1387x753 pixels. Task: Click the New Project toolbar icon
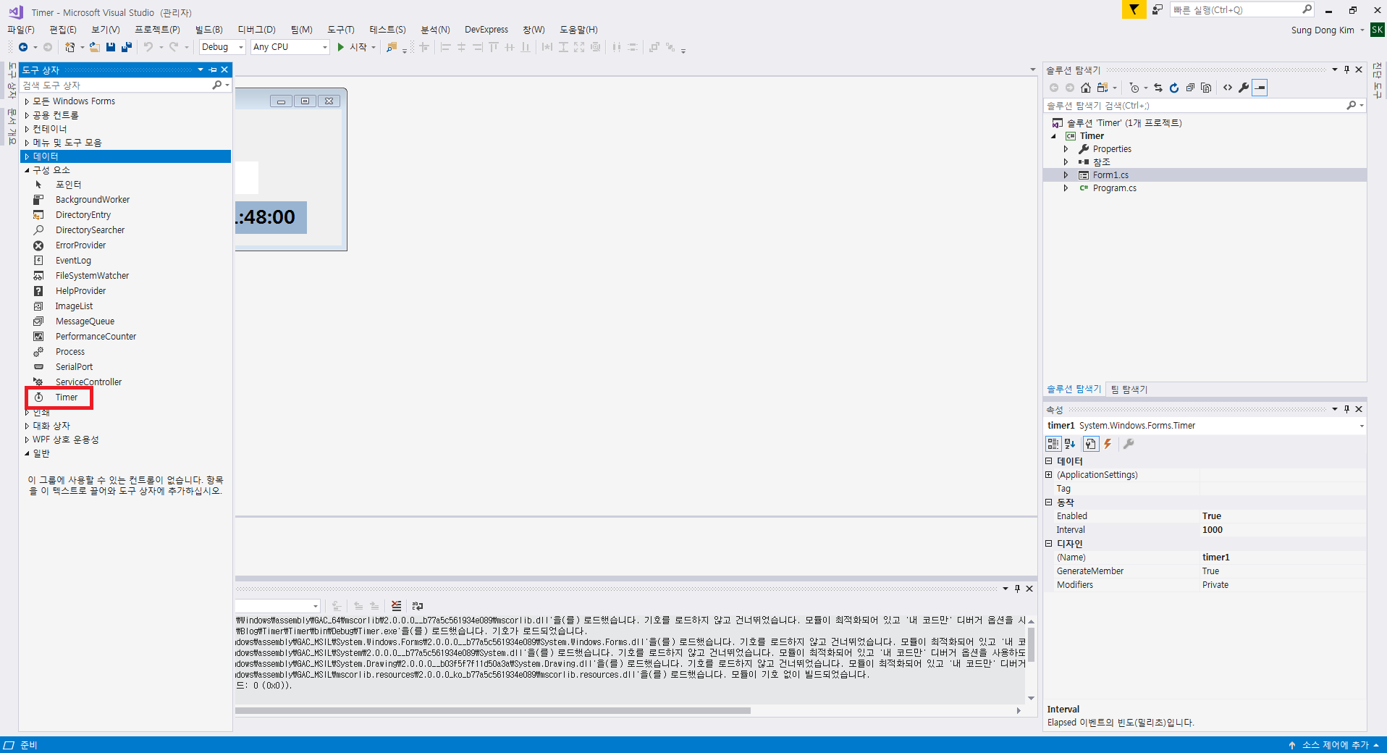(69, 47)
